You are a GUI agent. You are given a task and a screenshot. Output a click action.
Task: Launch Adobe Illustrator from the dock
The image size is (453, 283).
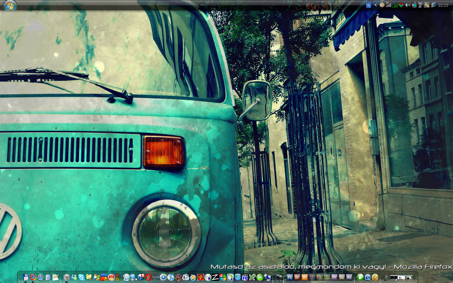(x=304, y=277)
